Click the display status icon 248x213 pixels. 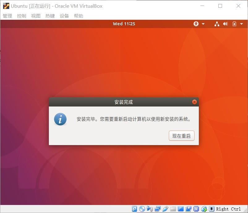(181, 209)
